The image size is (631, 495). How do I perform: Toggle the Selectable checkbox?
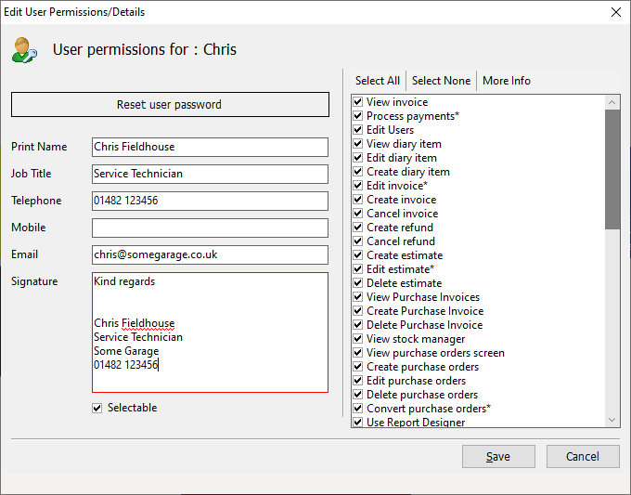pyautogui.click(x=97, y=408)
